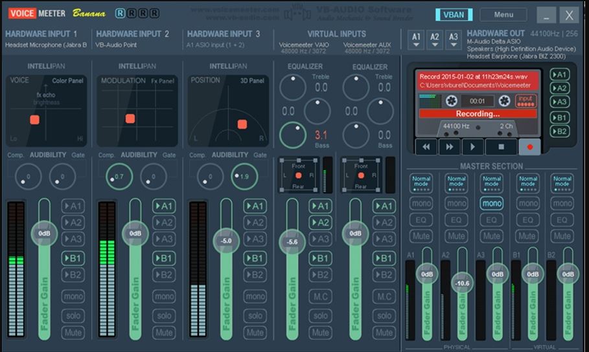
Task: Route the recorder to the A1 bus
Action: [x=559, y=74]
